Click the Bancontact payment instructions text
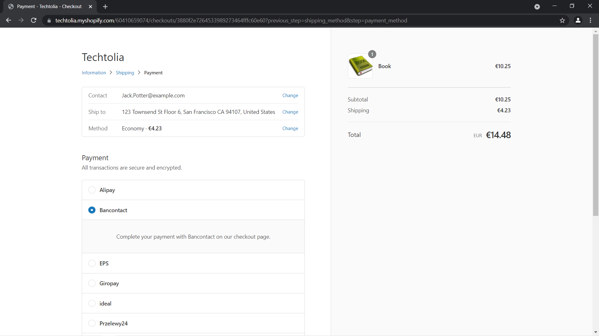 [x=193, y=237]
